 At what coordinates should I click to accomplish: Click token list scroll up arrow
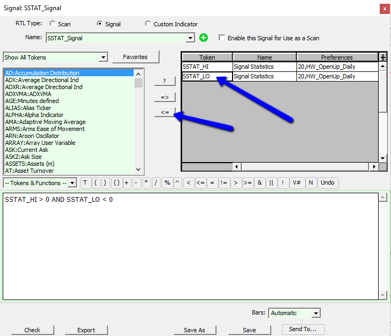[139, 74]
